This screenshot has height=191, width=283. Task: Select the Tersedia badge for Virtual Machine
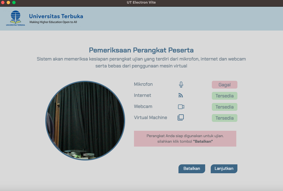(x=224, y=118)
